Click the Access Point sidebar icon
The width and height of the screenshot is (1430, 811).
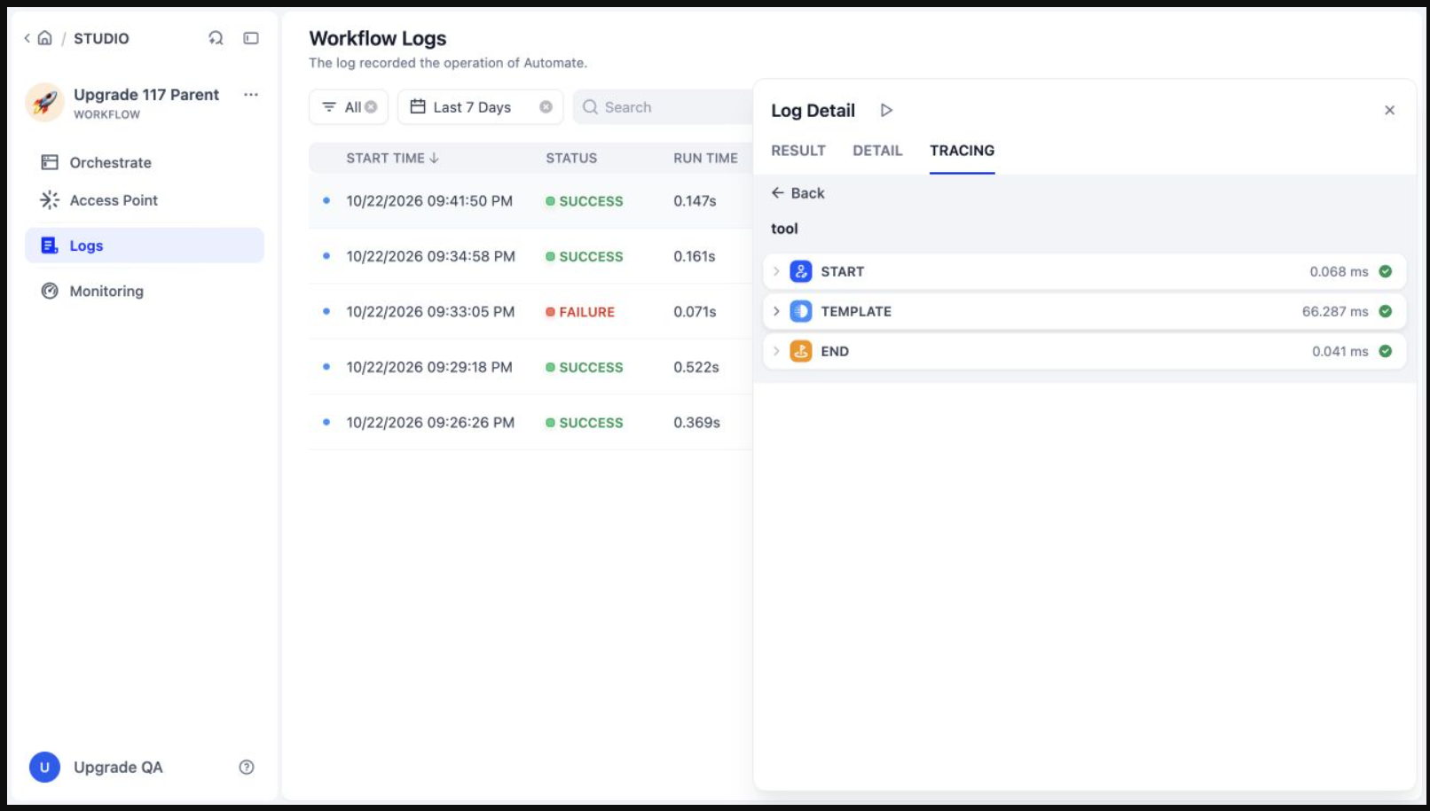pyautogui.click(x=50, y=200)
